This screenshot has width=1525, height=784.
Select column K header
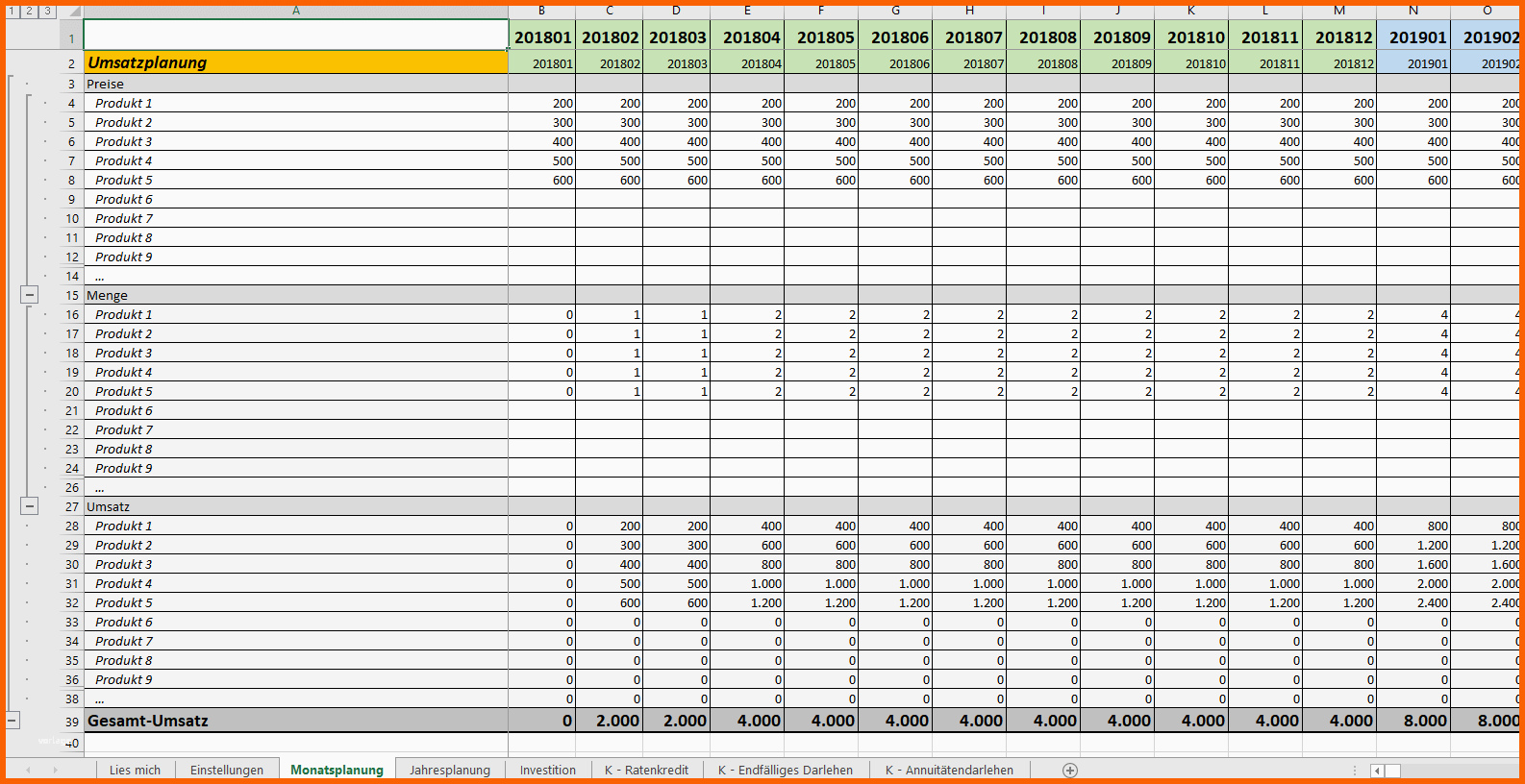click(1191, 12)
